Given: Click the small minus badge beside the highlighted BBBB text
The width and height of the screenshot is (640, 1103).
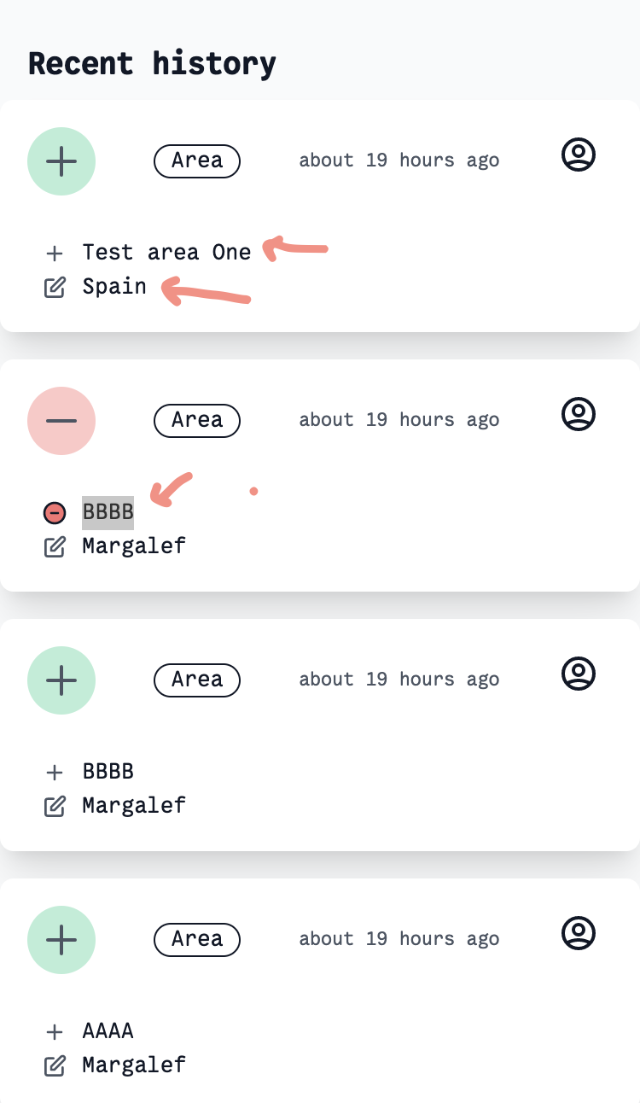Looking at the screenshot, I should [54, 512].
